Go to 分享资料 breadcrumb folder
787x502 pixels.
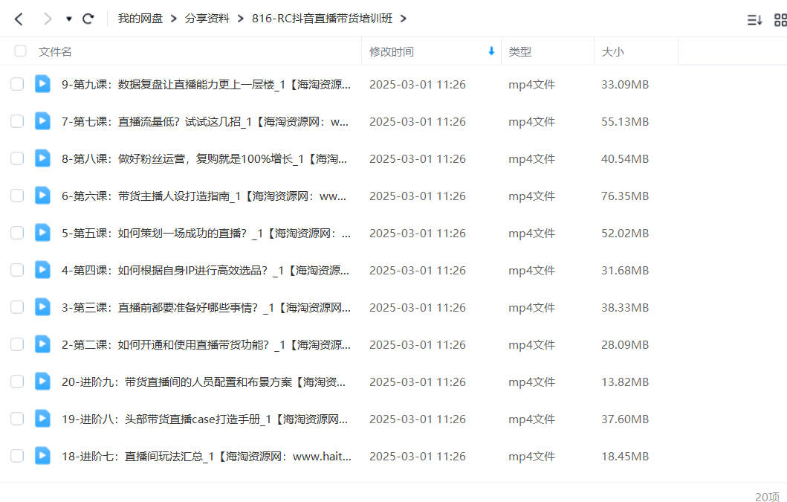[x=207, y=19]
